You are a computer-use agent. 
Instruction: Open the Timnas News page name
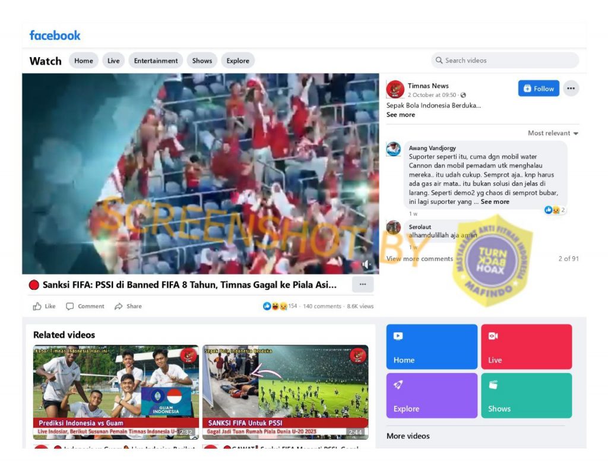pyautogui.click(x=428, y=86)
